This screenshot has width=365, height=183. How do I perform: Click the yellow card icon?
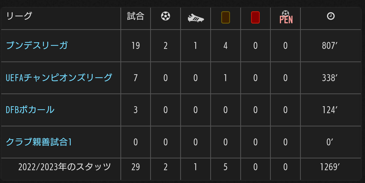pos(225,18)
